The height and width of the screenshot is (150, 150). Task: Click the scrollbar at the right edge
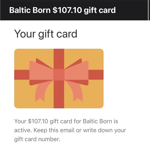coord(149,10)
